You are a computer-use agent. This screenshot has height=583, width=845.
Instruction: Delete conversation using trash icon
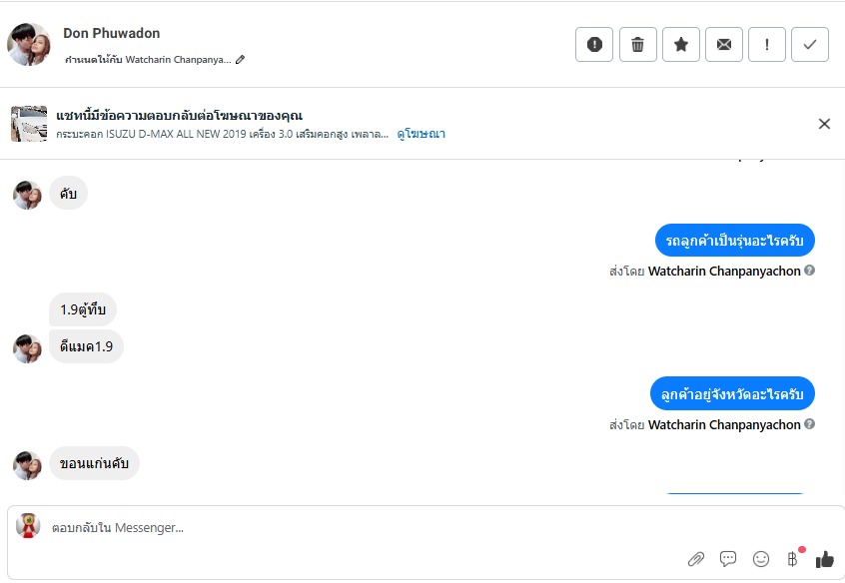point(637,45)
